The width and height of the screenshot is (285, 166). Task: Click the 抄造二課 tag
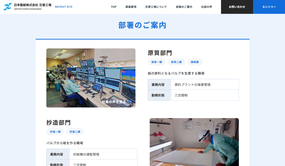[75, 132]
